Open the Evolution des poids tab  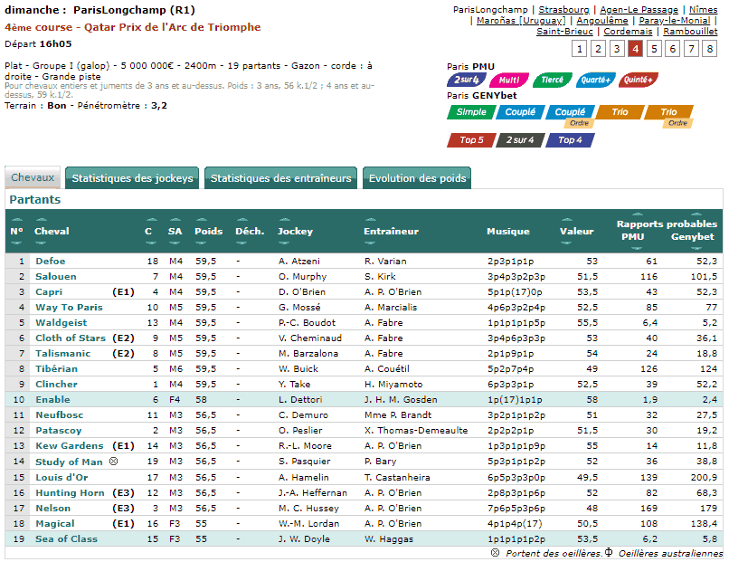[x=417, y=178]
